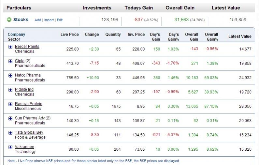This screenshot has width=259, height=165.
Task: Open the Edit stocks link
Action: pos(60,20)
